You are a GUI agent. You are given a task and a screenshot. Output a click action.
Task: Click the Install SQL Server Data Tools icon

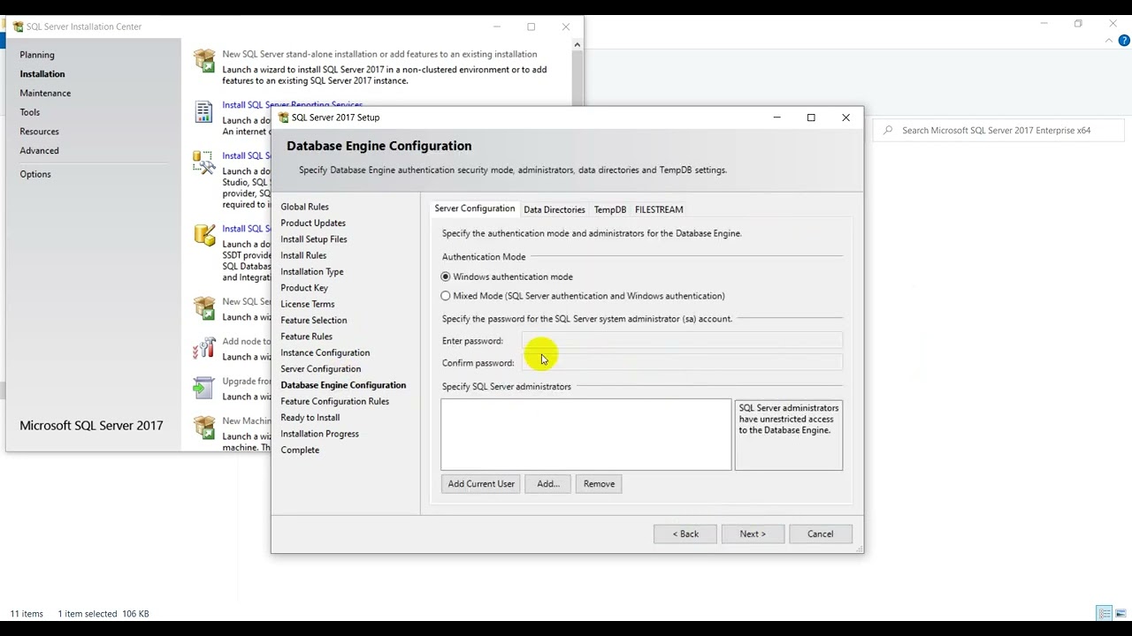pyautogui.click(x=204, y=235)
